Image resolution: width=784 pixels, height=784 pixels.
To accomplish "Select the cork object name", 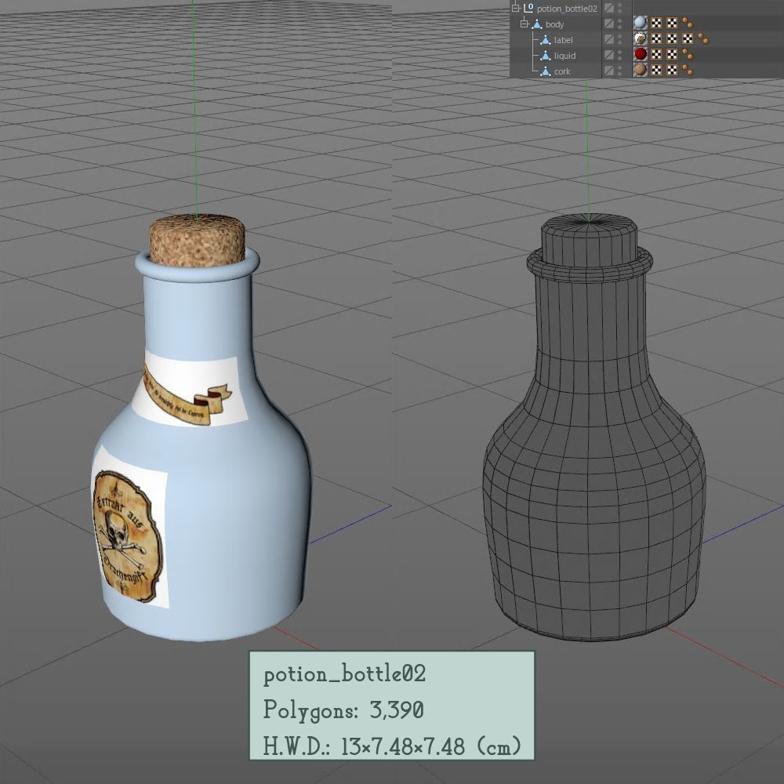I will click(562, 71).
